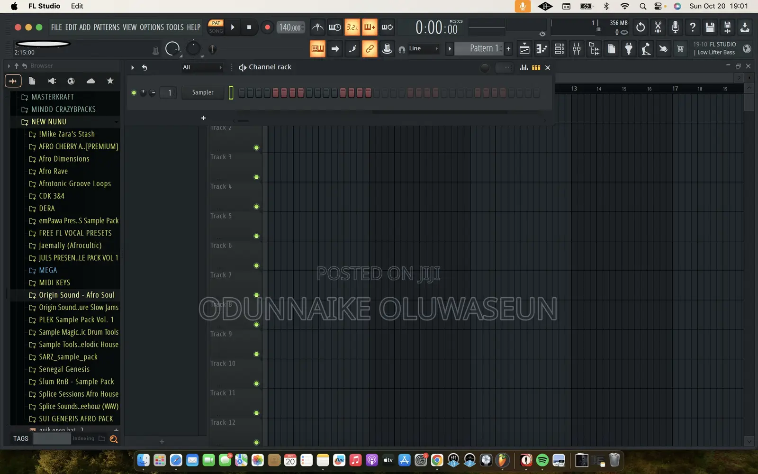The width and height of the screenshot is (758, 474).
Task: Select the Sampler channel via green selector box
Action: 231,92
